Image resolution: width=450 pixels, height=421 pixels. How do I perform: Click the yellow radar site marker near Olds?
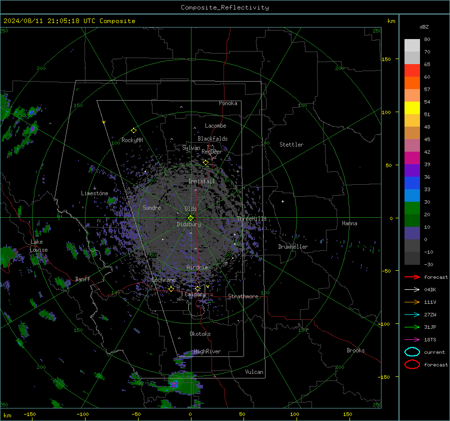191,218
